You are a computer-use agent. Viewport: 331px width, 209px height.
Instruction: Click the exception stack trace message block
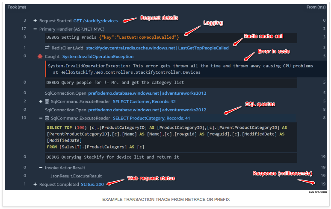pos(186,69)
